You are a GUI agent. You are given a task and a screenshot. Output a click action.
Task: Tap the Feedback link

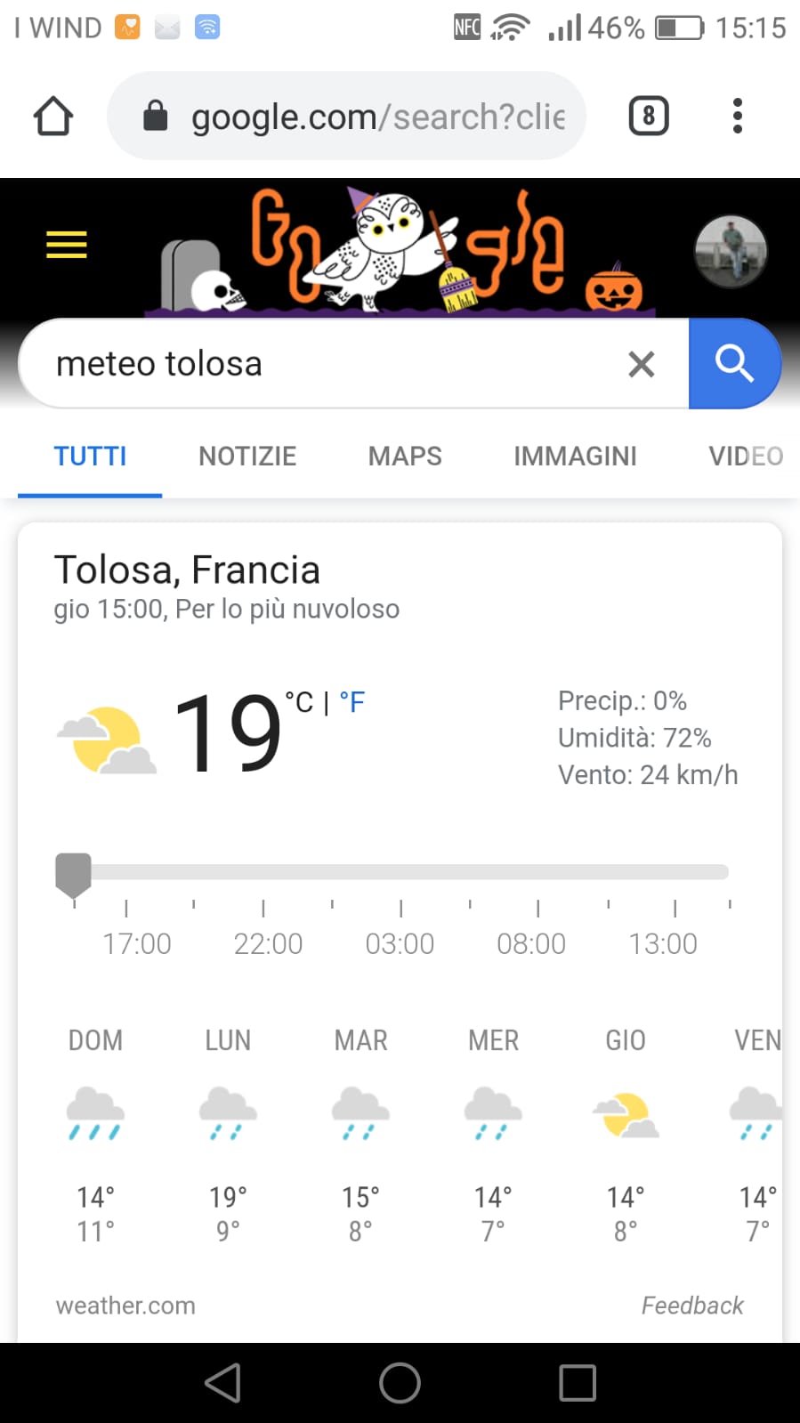pos(692,1306)
